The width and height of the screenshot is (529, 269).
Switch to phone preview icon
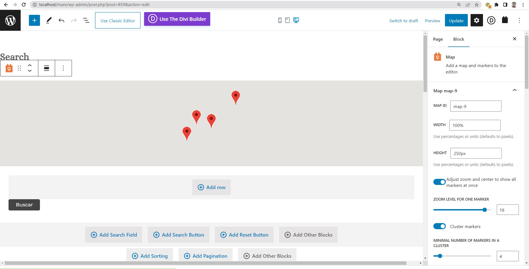click(280, 20)
